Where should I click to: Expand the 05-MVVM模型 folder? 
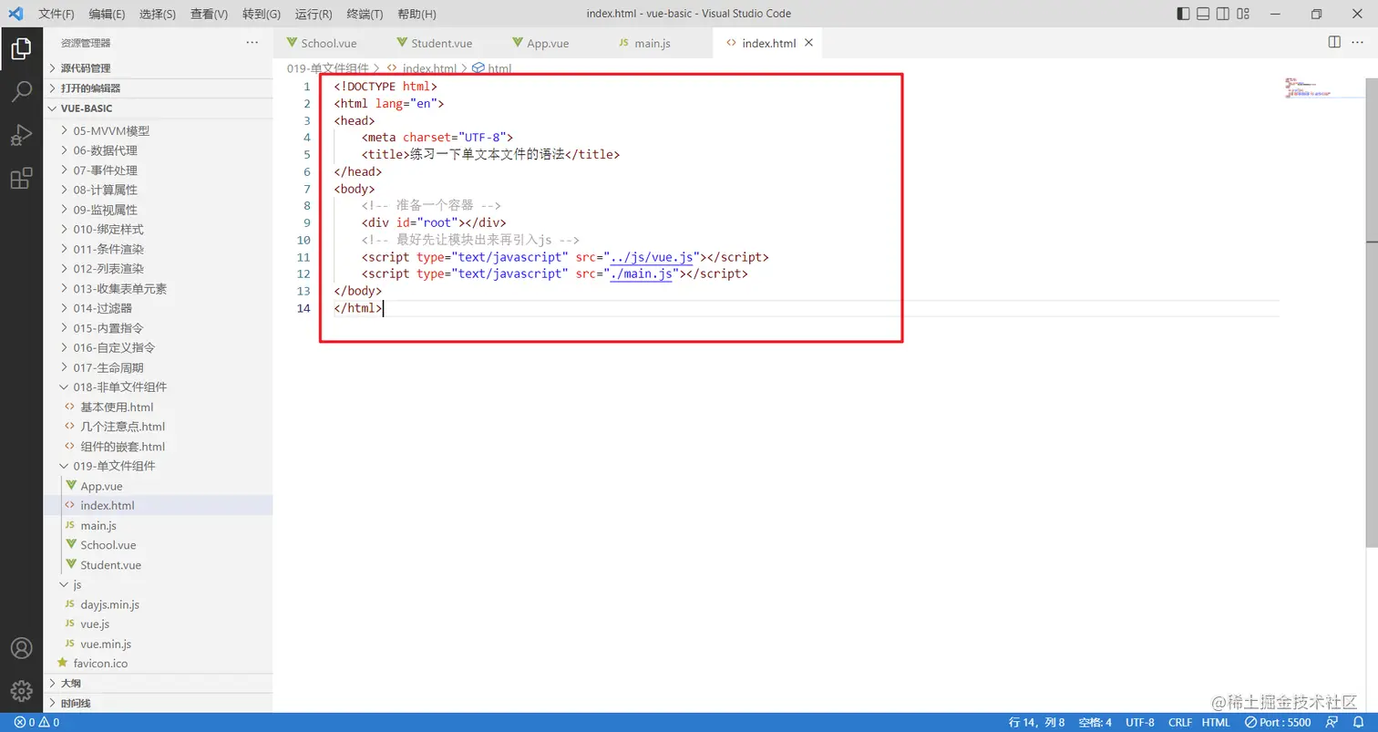(x=159, y=130)
